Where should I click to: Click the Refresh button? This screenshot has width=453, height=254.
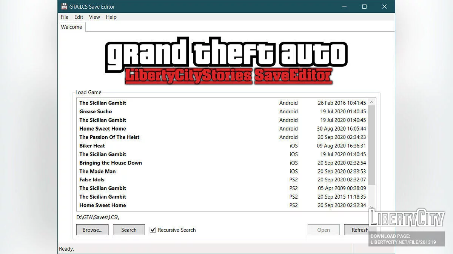(360, 230)
